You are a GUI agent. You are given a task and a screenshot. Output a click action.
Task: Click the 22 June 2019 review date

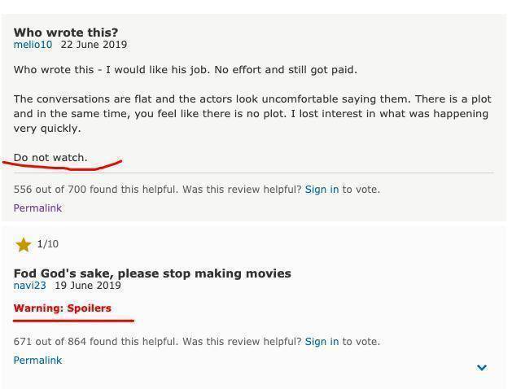point(94,45)
